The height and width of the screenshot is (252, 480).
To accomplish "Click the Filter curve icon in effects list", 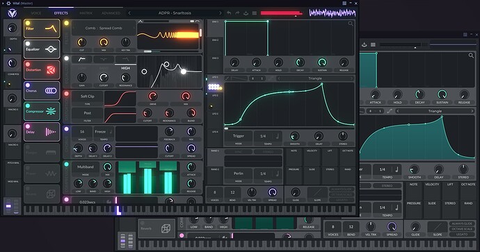I will coord(51,28).
